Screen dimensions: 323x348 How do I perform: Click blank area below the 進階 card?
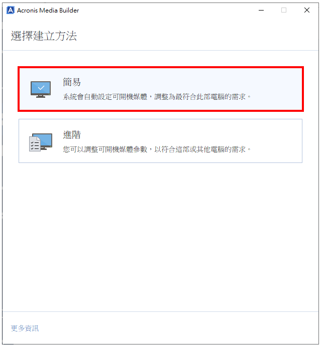(x=161, y=235)
